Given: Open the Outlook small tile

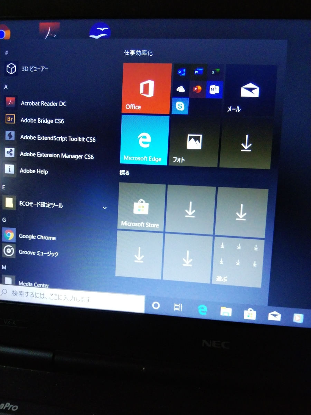Looking at the screenshot, I should [181, 72].
